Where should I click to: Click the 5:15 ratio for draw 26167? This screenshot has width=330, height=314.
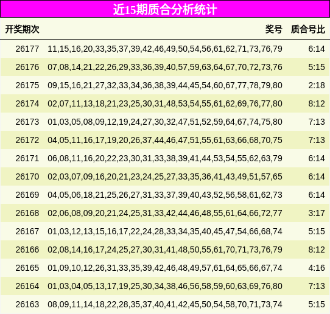pyautogui.click(x=317, y=232)
